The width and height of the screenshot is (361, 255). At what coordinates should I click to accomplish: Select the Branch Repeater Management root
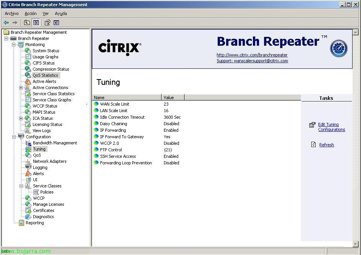pyautogui.click(x=39, y=32)
